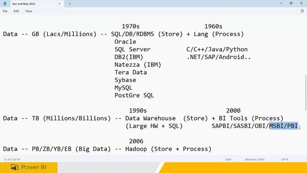This screenshot has height=173, width=307.
Task: Click 'TB (Millions/Billions)' text
Action: click(71, 119)
